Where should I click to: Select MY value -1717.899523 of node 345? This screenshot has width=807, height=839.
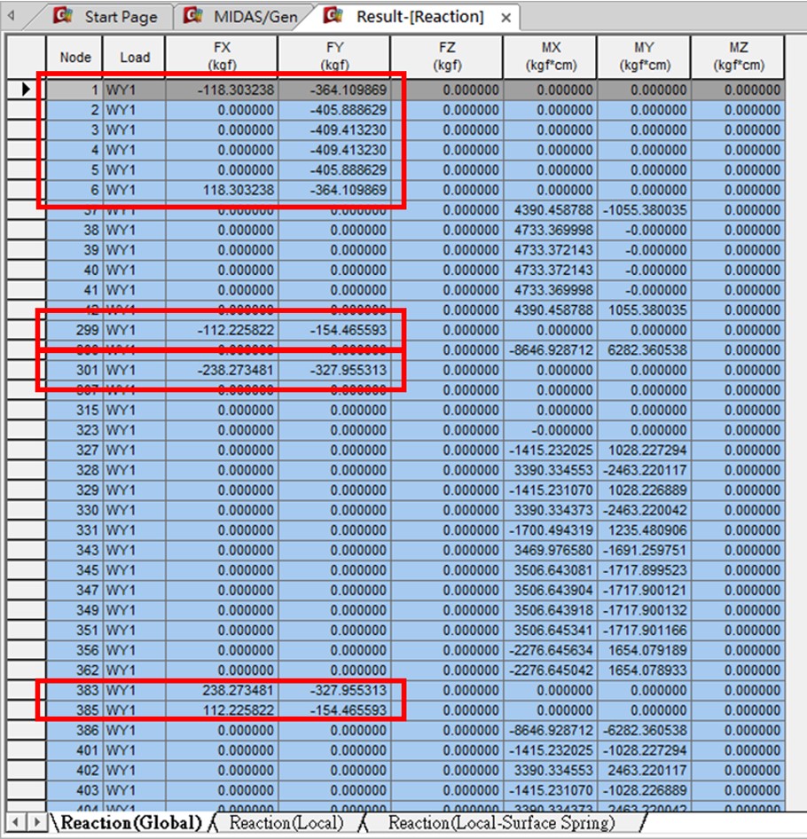(645, 570)
